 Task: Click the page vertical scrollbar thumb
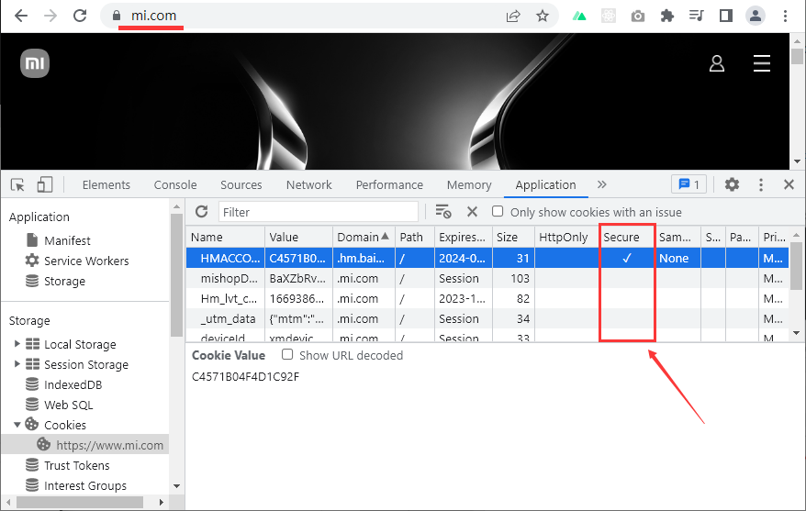coord(797,56)
